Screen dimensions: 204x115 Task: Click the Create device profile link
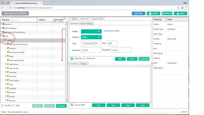(x=112, y=31)
